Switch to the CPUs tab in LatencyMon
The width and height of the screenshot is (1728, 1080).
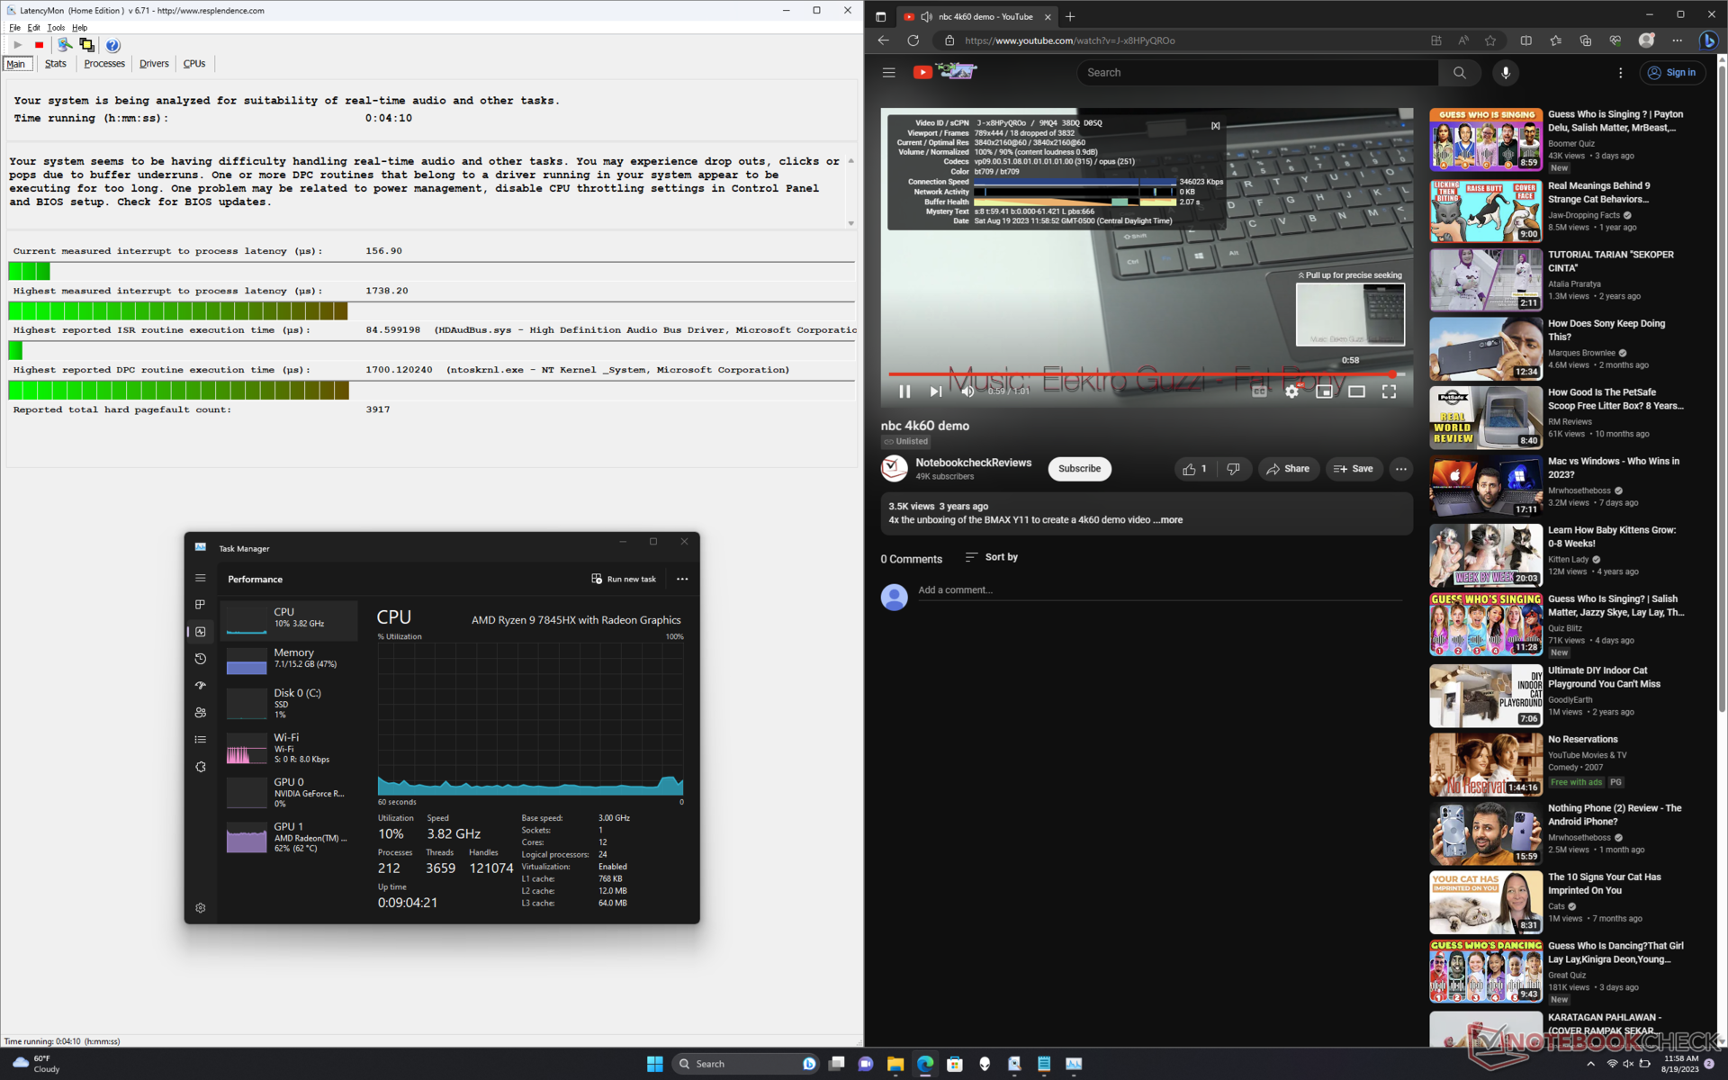[x=194, y=64]
